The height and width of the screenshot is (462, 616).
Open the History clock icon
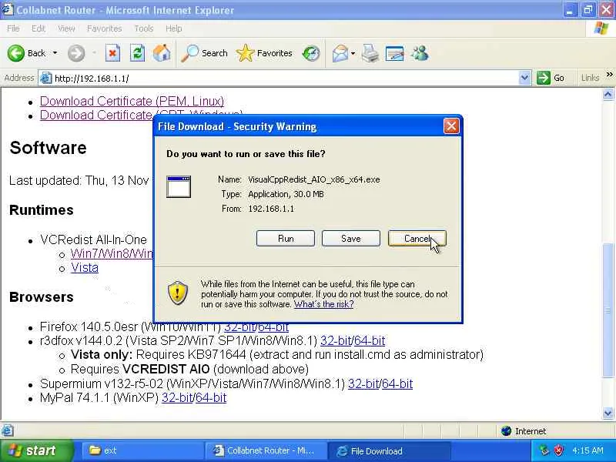311,53
